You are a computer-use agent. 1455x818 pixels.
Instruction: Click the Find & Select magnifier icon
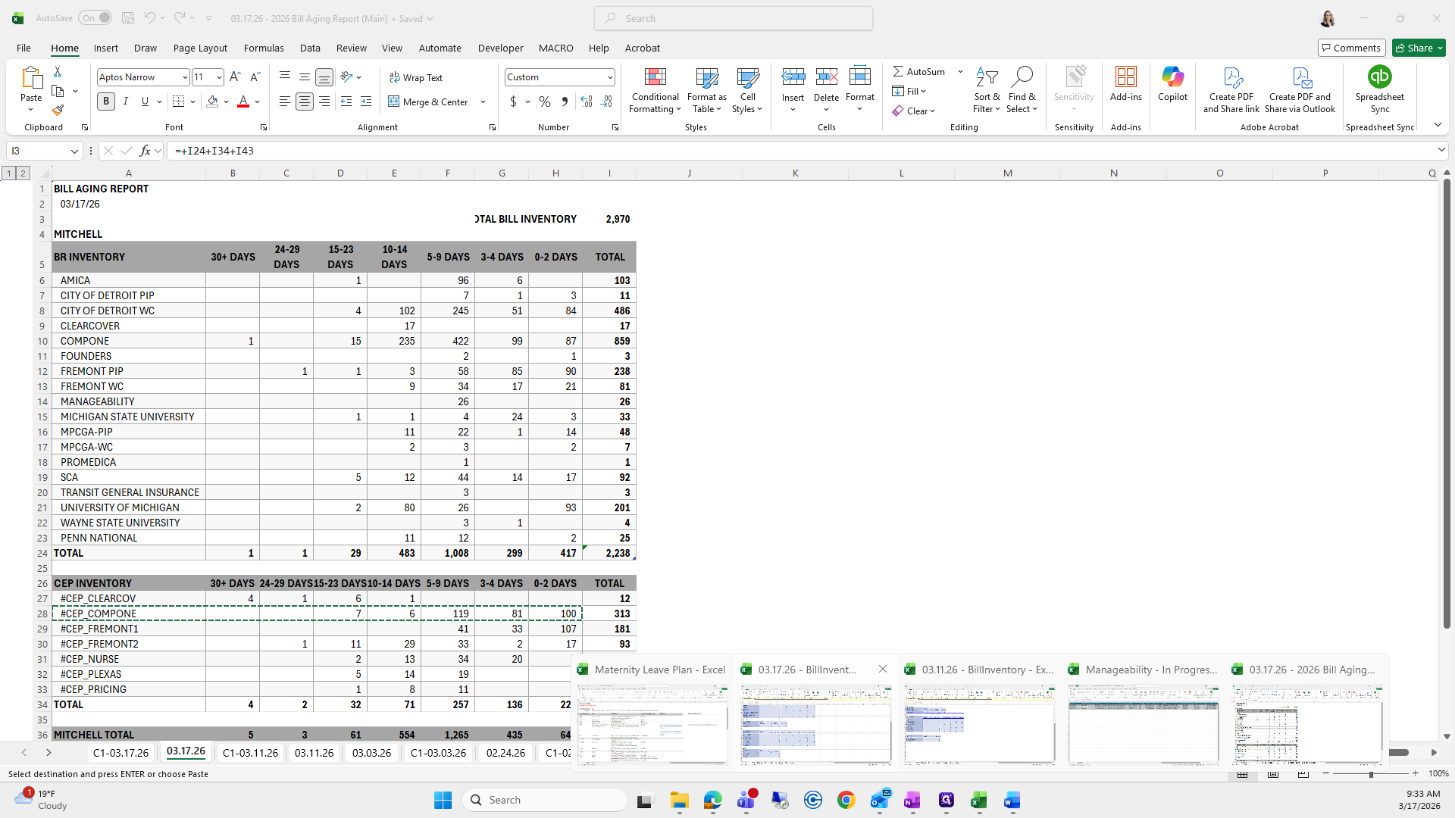coord(1022,77)
